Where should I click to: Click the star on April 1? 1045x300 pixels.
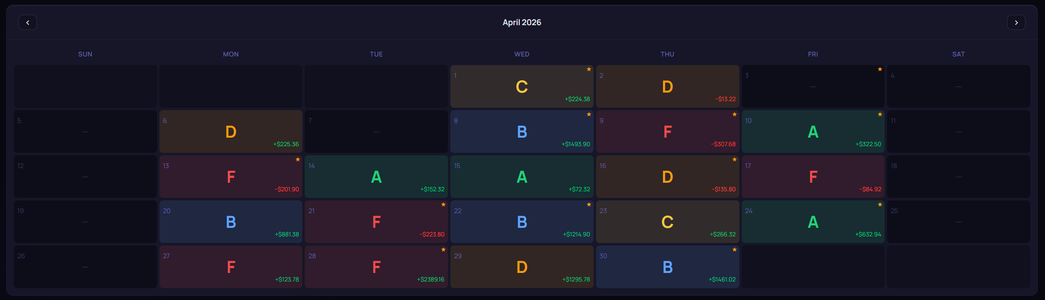[588, 69]
